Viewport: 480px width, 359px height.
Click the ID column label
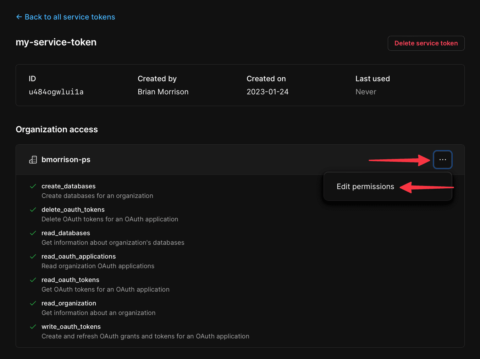point(32,79)
